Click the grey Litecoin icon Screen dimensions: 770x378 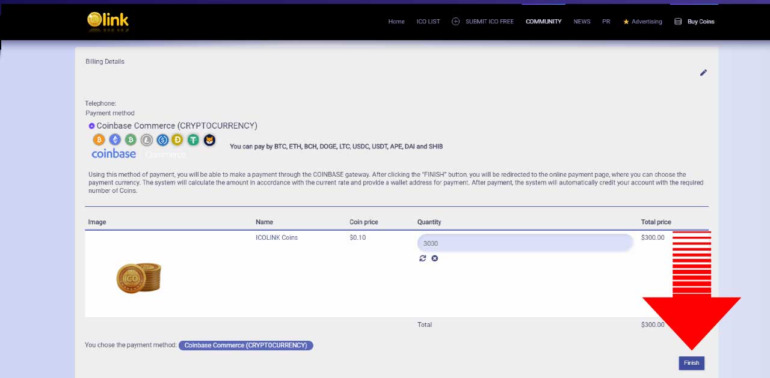coord(147,140)
